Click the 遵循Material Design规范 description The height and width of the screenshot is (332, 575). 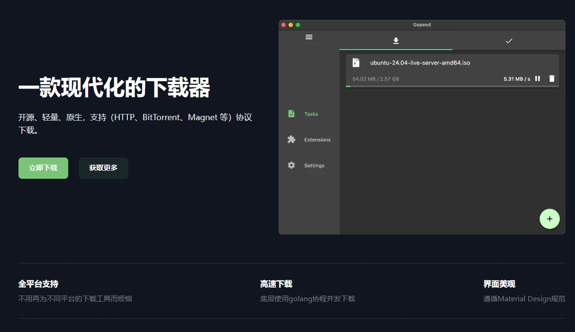point(524,299)
